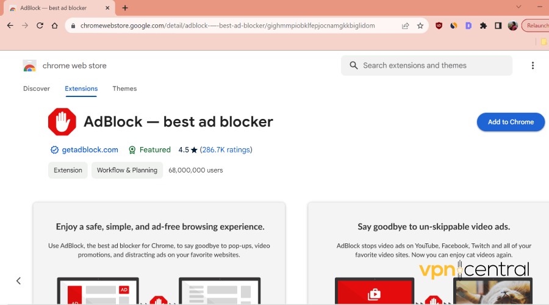Open the tab search dropdown chevron

(x=518, y=7)
